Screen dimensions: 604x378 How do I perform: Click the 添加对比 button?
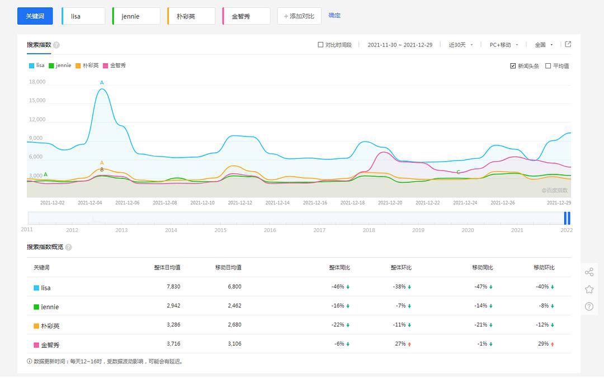299,16
